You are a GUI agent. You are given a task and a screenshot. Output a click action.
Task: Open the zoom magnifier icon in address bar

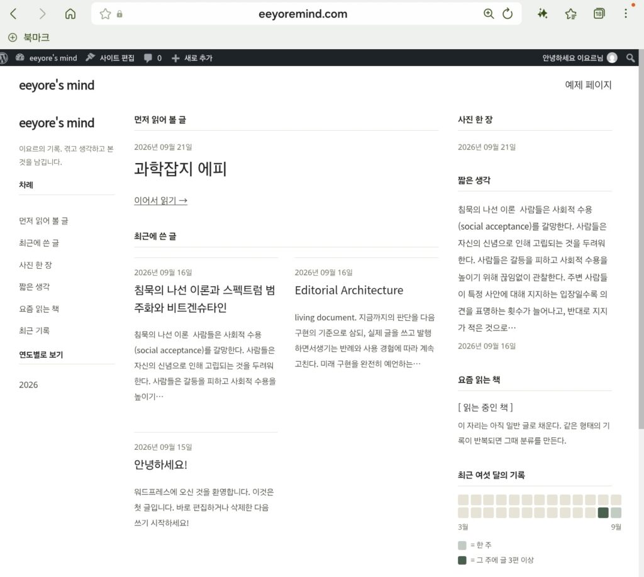[x=488, y=14]
